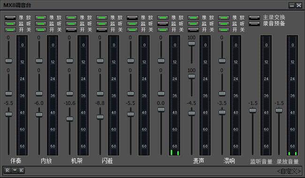
Task: Click the 闪避 channel name label
Action: click(x=107, y=161)
